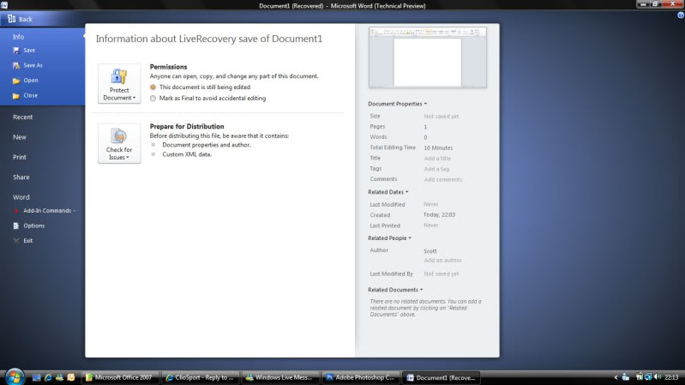Click the Word app icon in title bar

(4, 5)
